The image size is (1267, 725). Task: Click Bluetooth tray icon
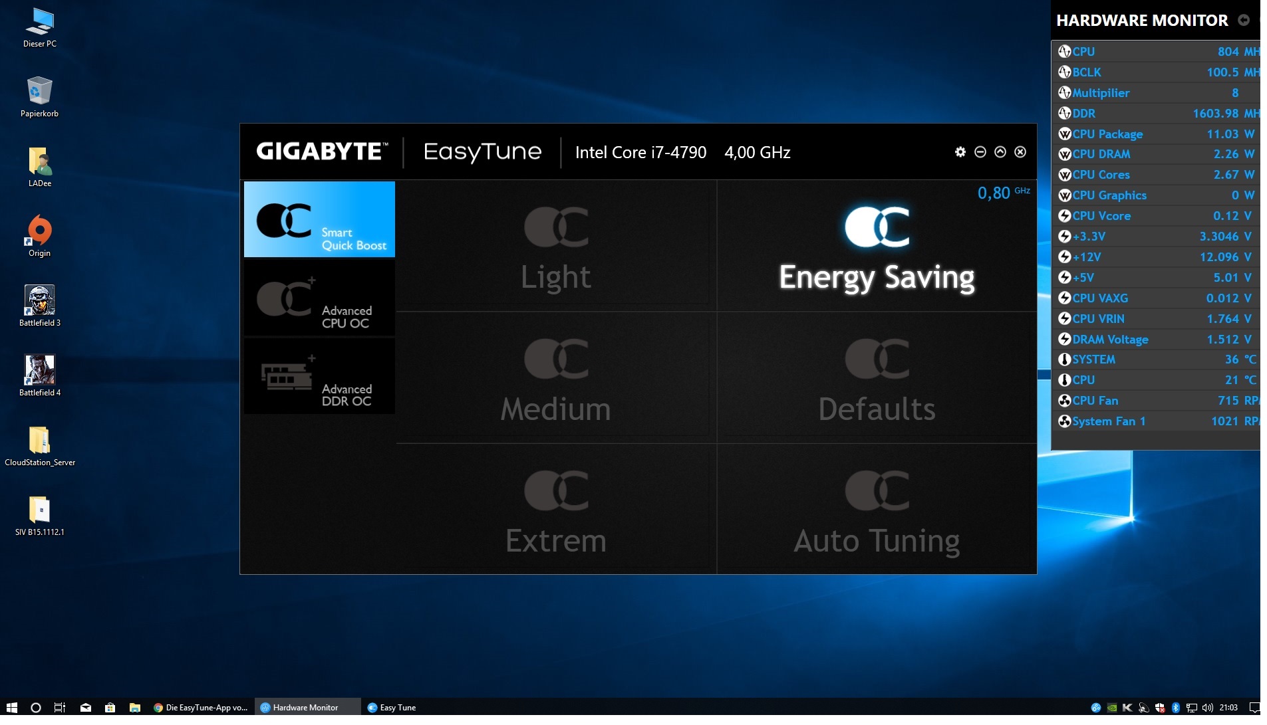(x=1176, y=708)
